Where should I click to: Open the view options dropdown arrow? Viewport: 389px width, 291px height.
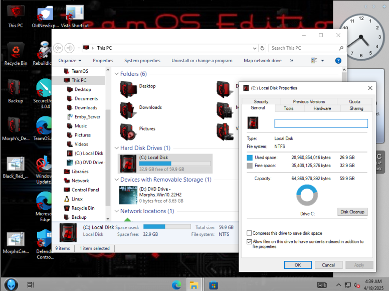click(x=322, y=61)
